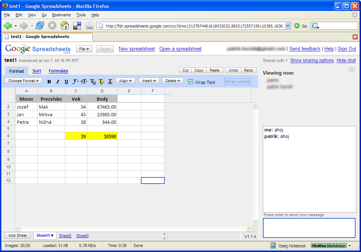Switch to Sheet3
This screenshot has width=361, height=252.
coord(83,236)
